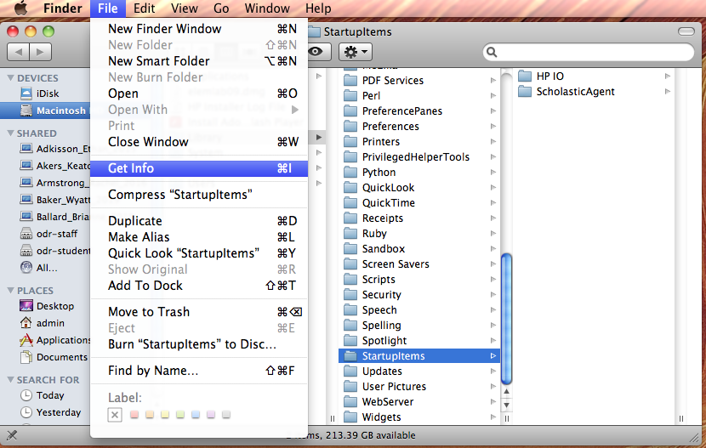This screenshot has height=448, width=706.
Task: Select the HP IO folder
Action: pos(541,76)
